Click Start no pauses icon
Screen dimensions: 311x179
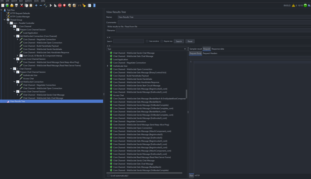pyautogui.click(x=55, y=5)
